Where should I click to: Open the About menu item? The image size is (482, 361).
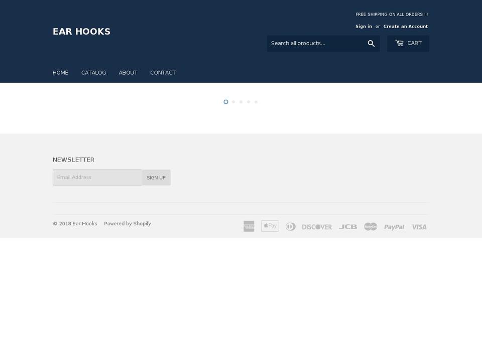128,73
